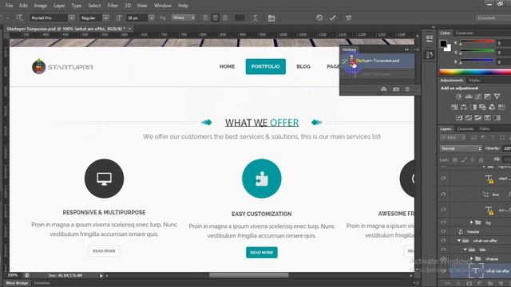
Task: Open the Create Warped Text dialog
Action: pos(255,18)
